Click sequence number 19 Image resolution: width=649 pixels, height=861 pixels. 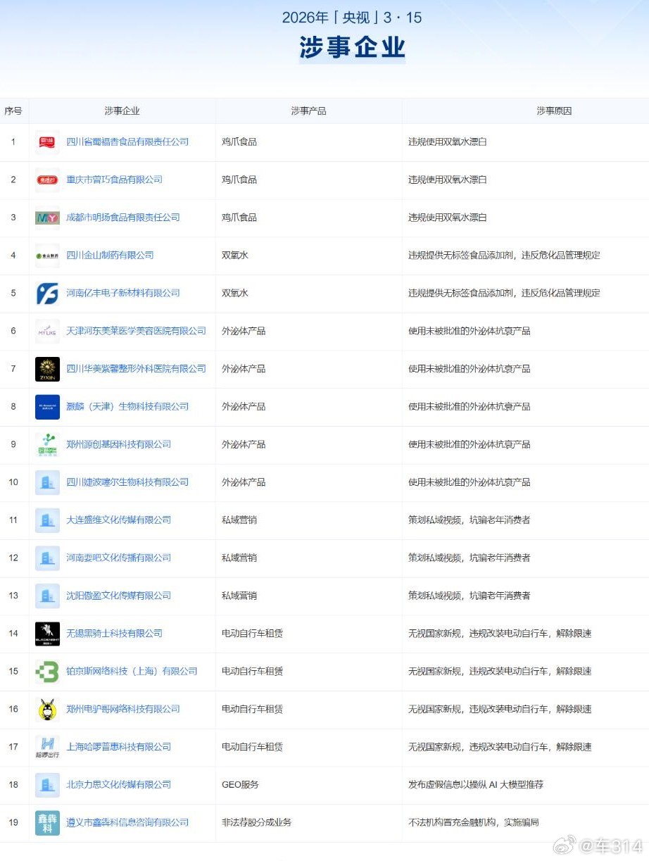click(x=13, y=823)
